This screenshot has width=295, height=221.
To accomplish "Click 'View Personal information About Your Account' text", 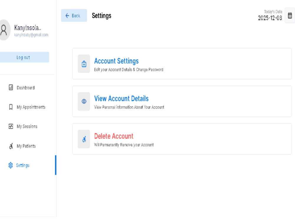I will 129,107.
